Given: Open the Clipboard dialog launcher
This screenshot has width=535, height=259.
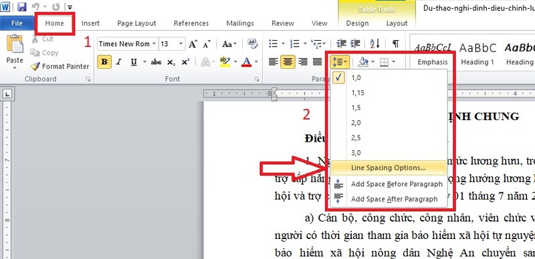Looking at the screenshot, I should click(x=88, y=79).
